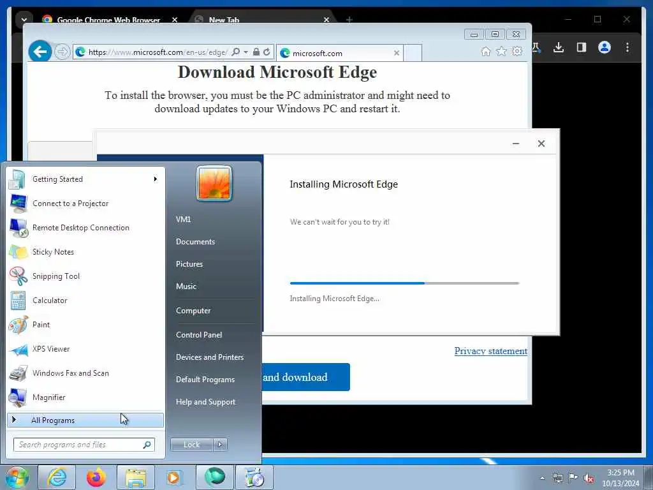This screenshot has width=653, height=490.
Task: Click the taskbar clock and date
Action: [x=620, y=478]
